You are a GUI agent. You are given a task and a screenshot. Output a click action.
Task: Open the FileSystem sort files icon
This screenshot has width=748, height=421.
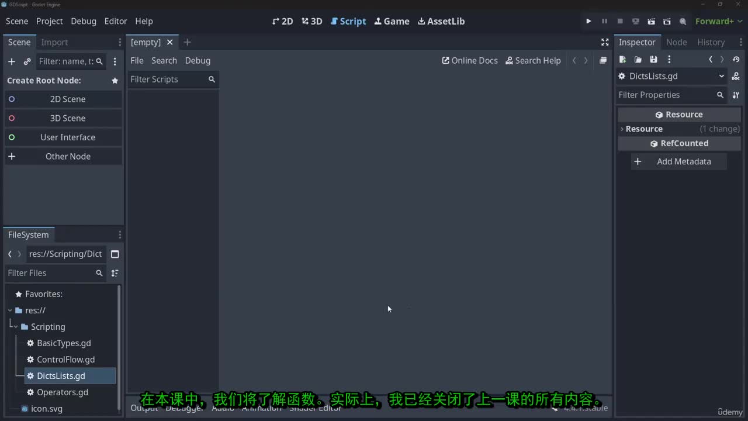(x=115, y=273)
